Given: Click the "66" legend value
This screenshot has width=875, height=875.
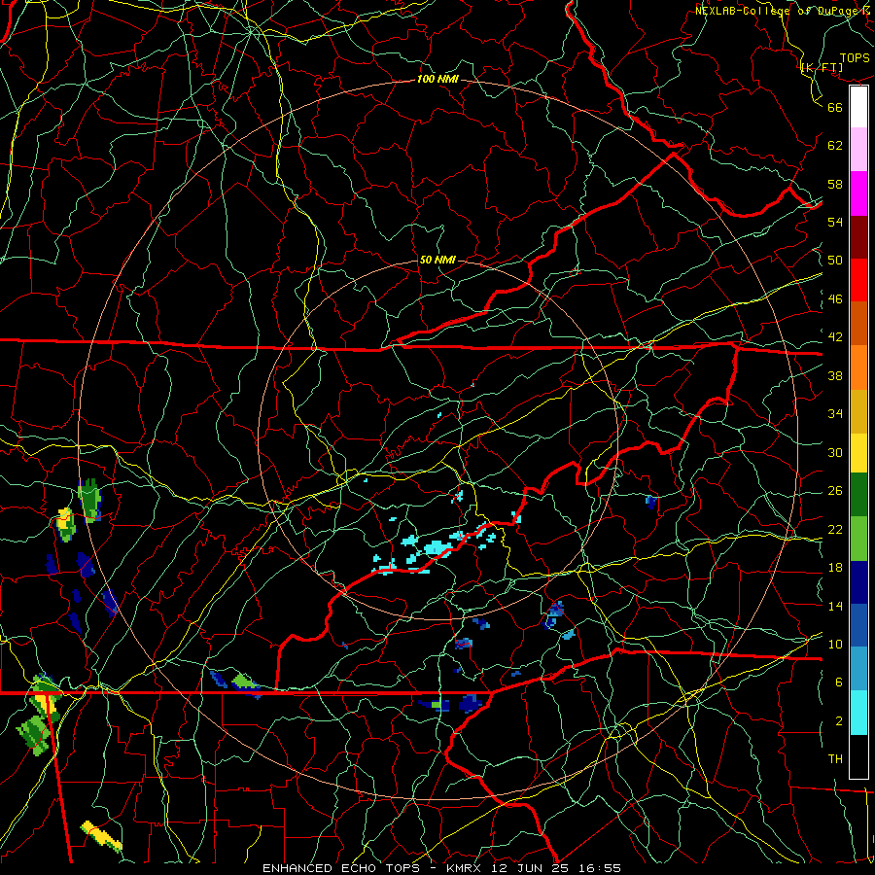Looking at the screenshot, I should click(x=835, y=107).
